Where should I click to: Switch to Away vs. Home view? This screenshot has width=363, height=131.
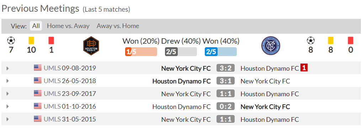(x=118, y=26)
